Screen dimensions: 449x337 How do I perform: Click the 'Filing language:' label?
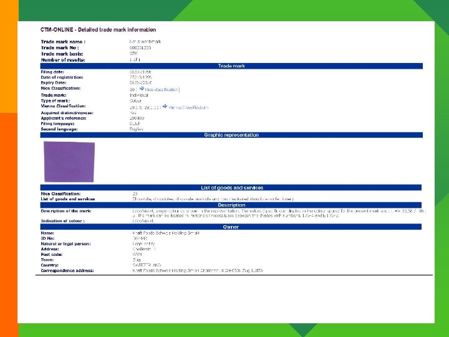tap(57, 124)
